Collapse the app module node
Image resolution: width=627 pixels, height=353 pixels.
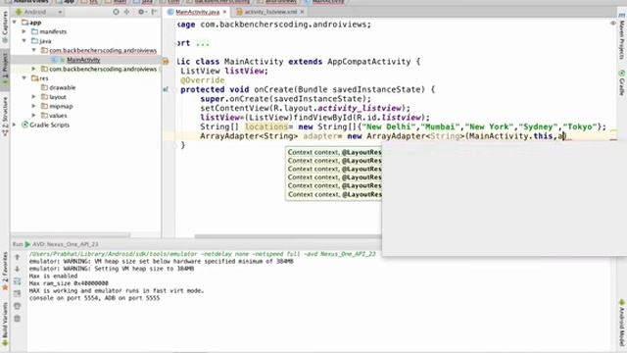(15, 23)
